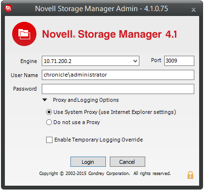The width and height of the screenshot is (204, 191).
Task: Click into the User Name field
Action: coord(118,75)
